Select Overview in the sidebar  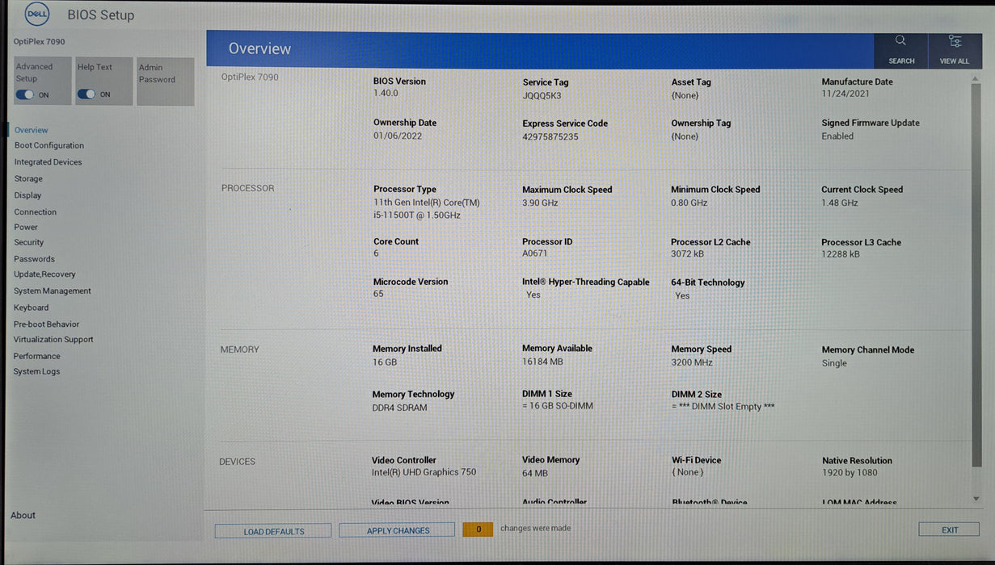[32, 130]
